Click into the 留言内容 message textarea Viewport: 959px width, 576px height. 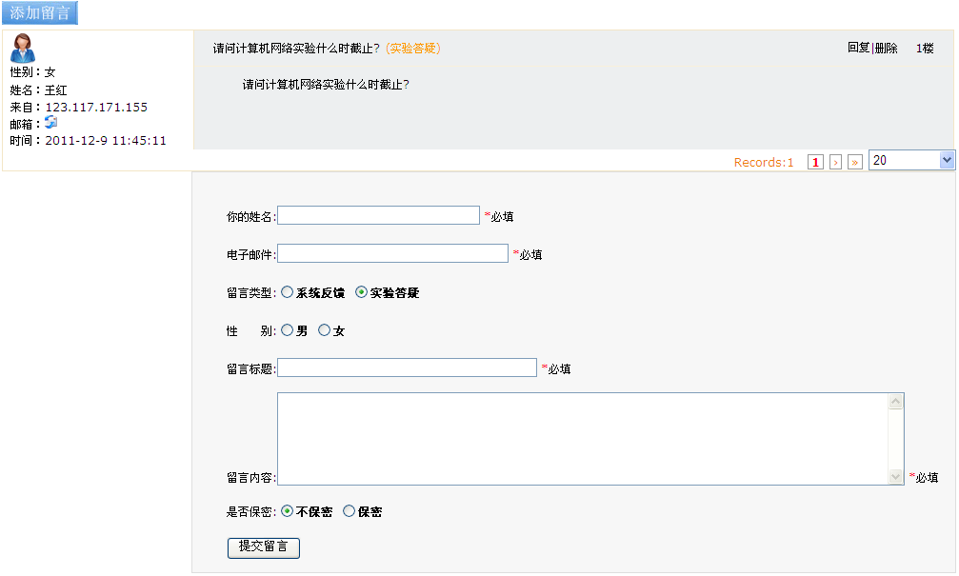click(581, 439)
